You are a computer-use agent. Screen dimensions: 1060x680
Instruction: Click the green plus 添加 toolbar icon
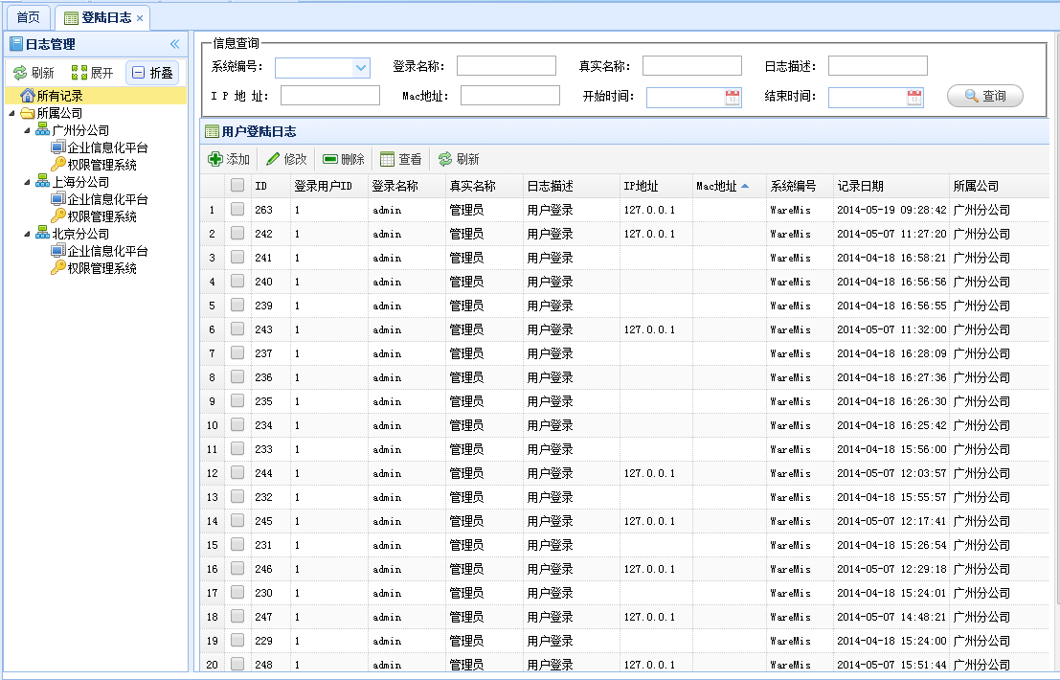coord(215,159)
